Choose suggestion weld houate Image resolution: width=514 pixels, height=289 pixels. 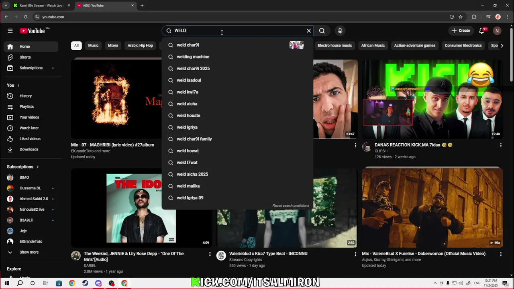[x=237, y=116]
